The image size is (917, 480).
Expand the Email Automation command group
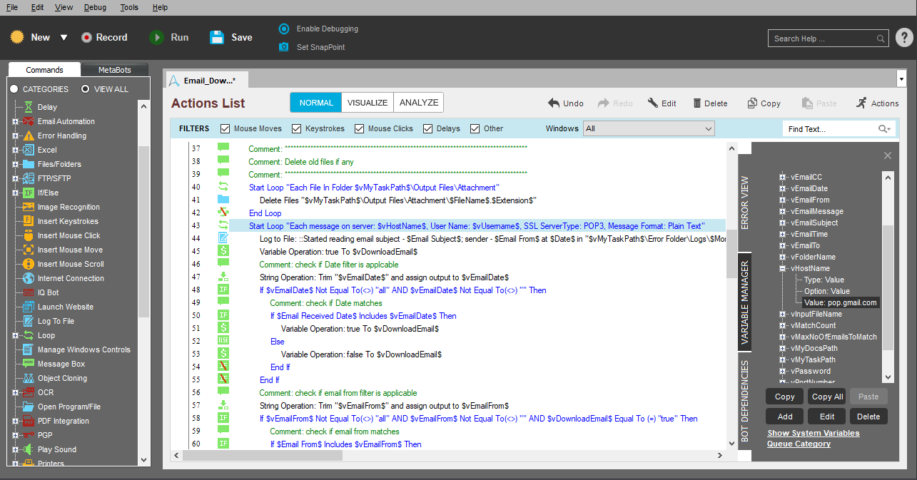click(15, 121)
